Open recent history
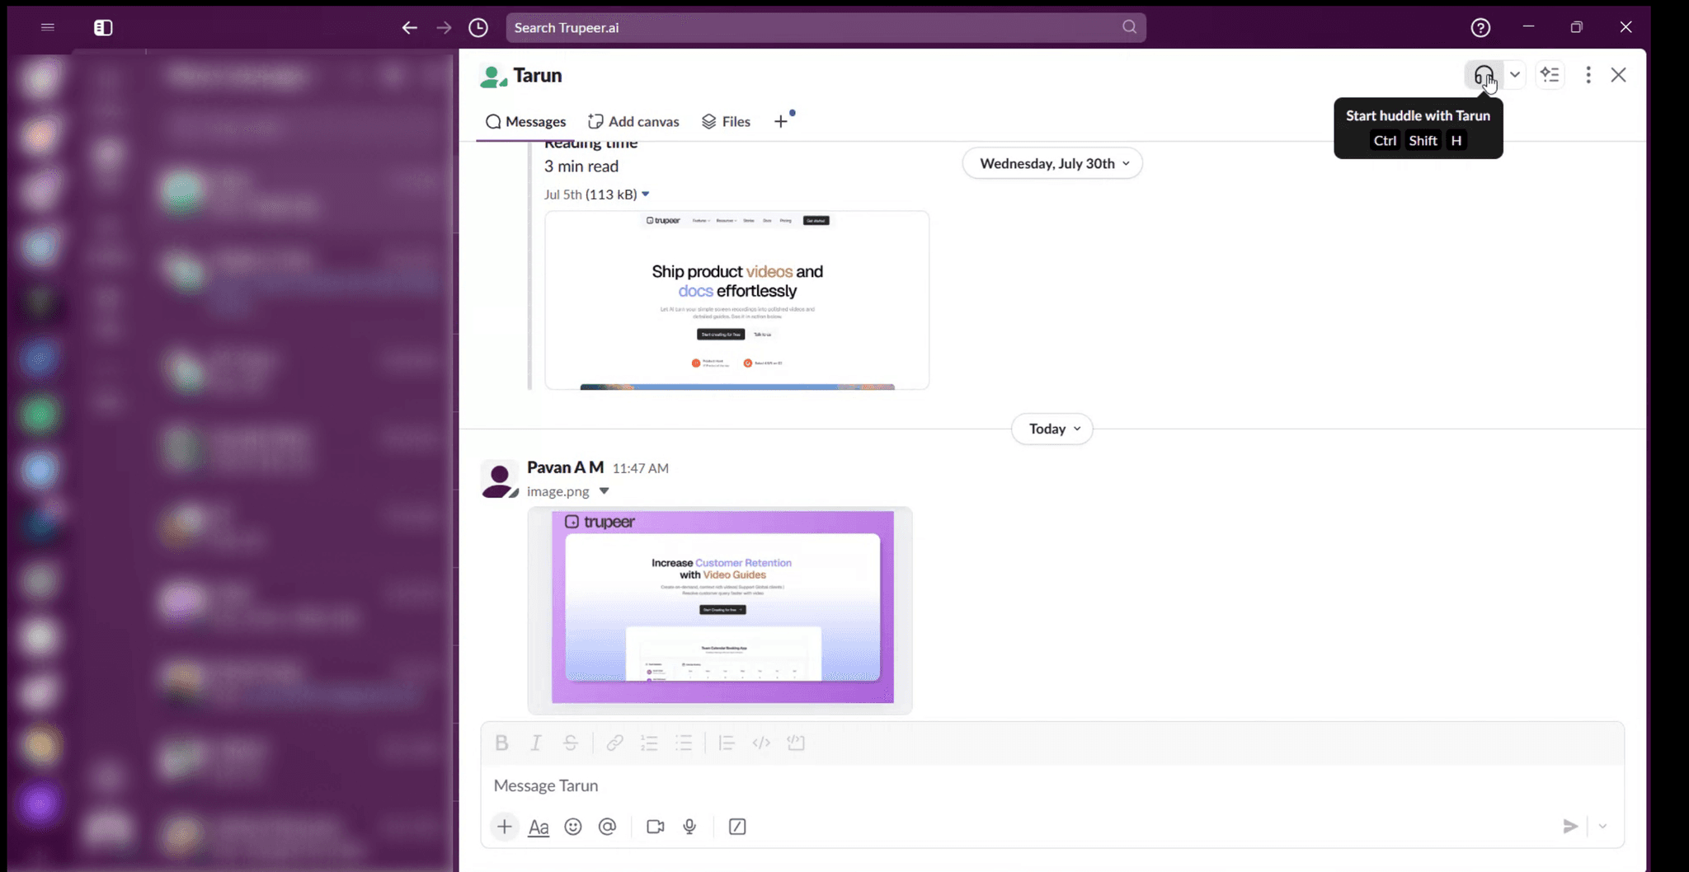1689x872 pixels. click(478, 27)
